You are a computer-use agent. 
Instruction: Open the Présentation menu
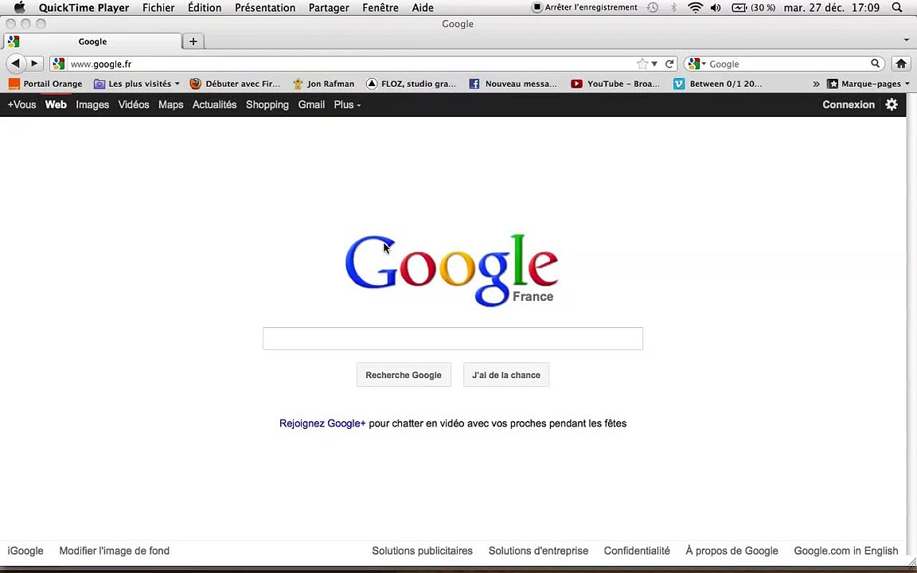pyautogui.click(x=265, y=8)
